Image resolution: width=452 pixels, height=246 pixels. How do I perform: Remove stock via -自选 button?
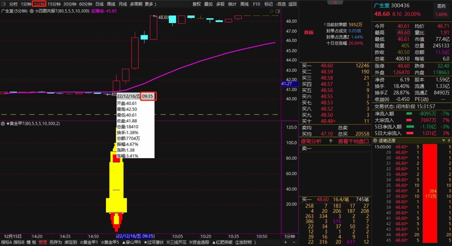point(280,4)
